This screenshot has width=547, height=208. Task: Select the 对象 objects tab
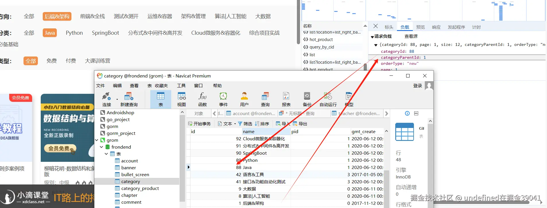[199, 114]
